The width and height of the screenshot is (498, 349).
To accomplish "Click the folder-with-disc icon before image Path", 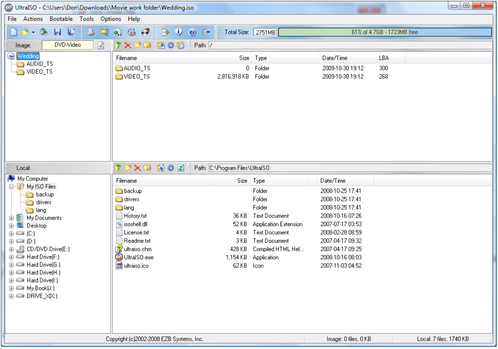I will coord(181,45).
